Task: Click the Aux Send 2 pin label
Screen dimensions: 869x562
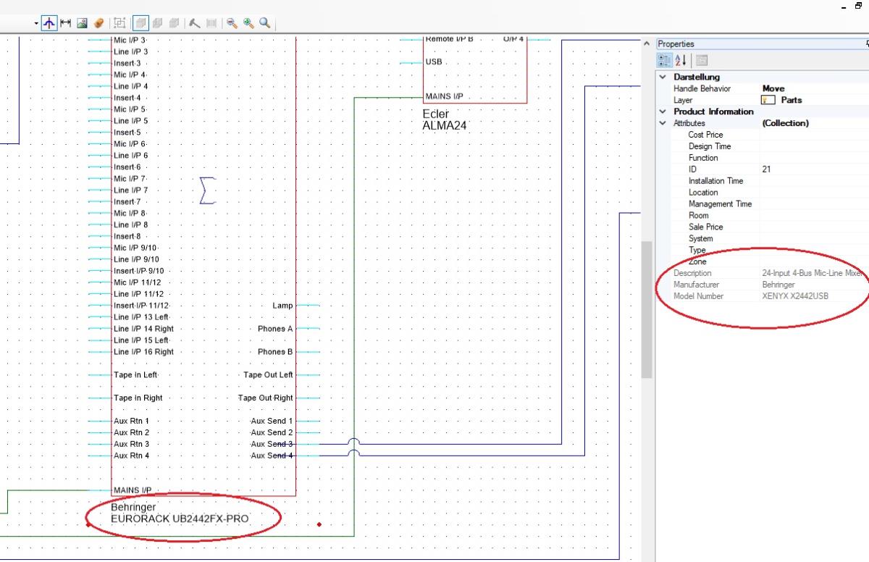Action: (272, 432)
